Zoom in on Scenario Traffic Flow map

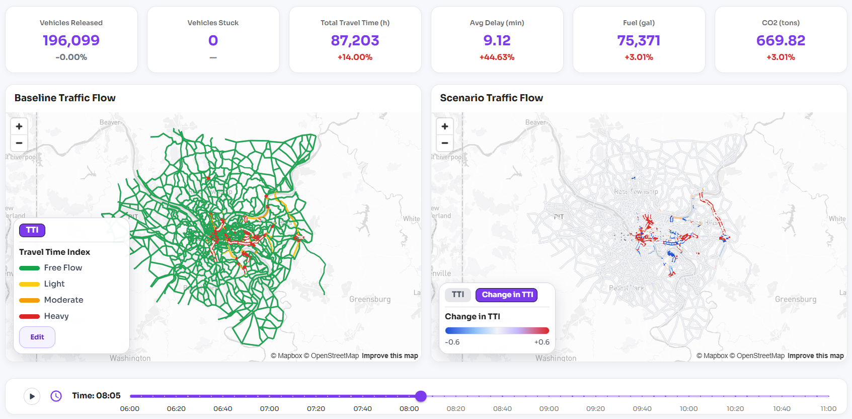pyautogui.click(x=445, y=126)
